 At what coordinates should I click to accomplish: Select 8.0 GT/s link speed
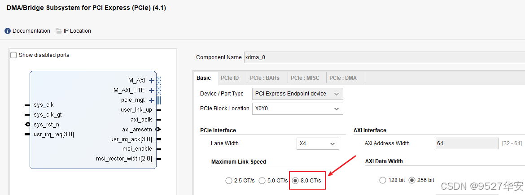[x=295, y=181]
